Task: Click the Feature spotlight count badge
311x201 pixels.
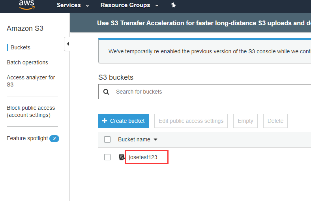Action: (x=54, y=139)
